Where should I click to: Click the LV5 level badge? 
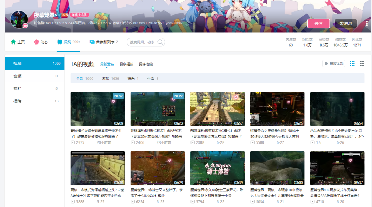(x=64, y=15)
